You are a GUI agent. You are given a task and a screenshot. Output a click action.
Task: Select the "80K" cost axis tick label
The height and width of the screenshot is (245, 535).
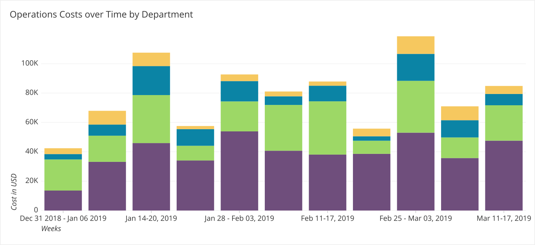[x=31, y=93]
